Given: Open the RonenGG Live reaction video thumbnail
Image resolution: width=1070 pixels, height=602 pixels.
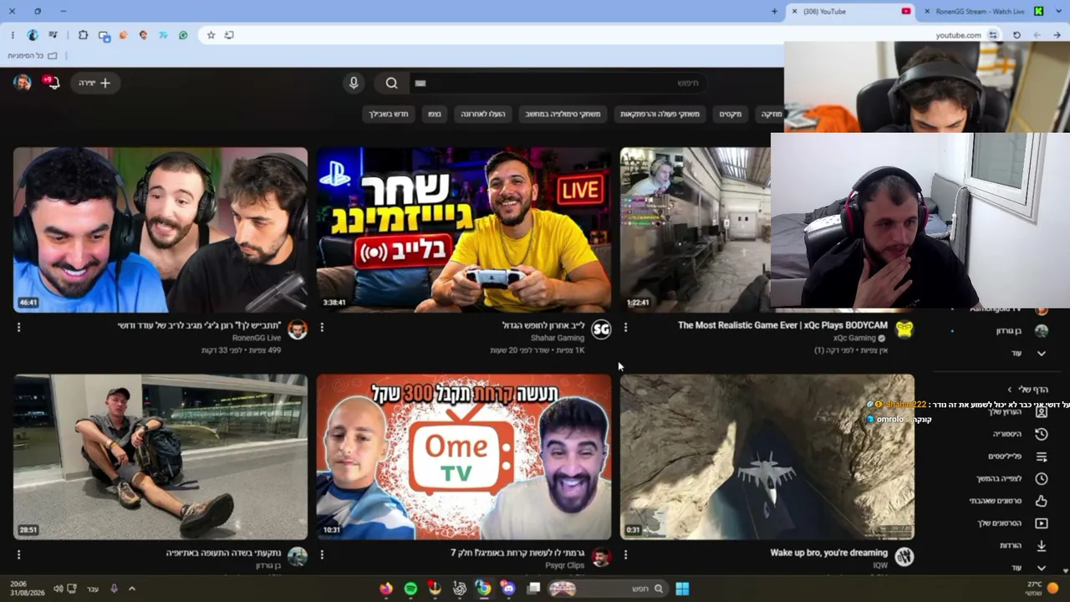Looking at the screenshot, I should pyautogui.click(x=160, y=230).
